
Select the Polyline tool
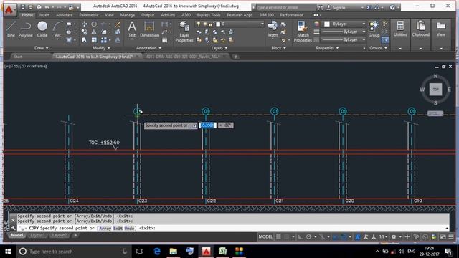[26, 29]
